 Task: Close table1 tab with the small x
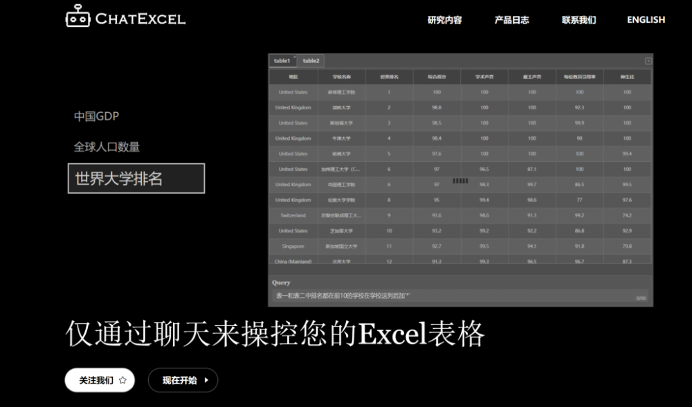295,57
